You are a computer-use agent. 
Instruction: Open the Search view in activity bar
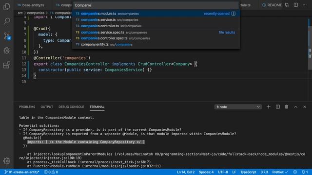6,21
